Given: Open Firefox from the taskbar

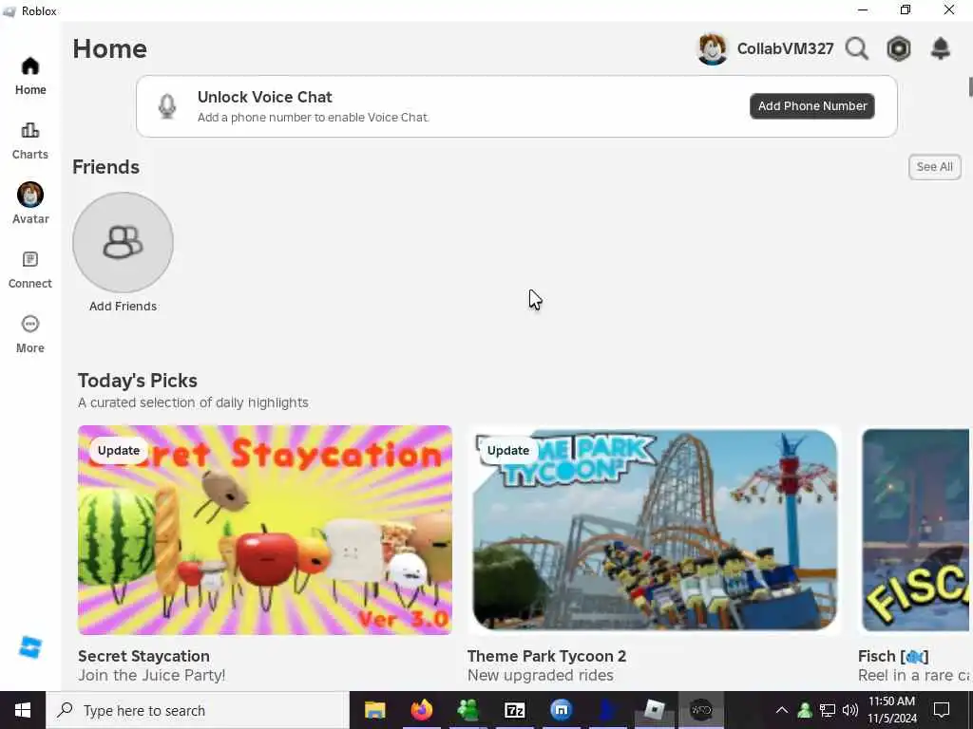Looking at the screenshot, I should 421,710.
